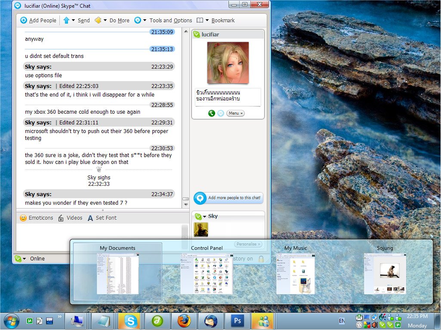Open the Bookmark dropdown arrow
This screenshot has height=330, width=441.
pyautogui.click(x=207, y=20)
